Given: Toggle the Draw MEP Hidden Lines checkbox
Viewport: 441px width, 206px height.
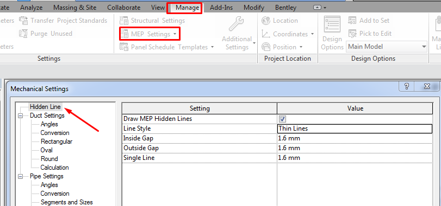Looking at the screenshot, I should point(282,119).
